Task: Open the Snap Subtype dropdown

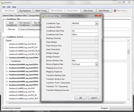Action: coord(97,42)
